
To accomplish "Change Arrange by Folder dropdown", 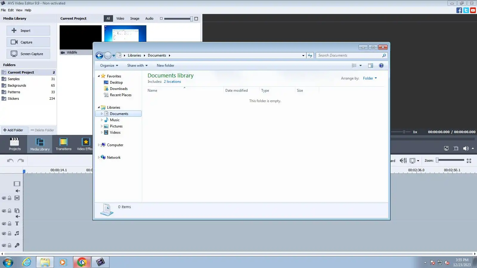I will [370, 78].
